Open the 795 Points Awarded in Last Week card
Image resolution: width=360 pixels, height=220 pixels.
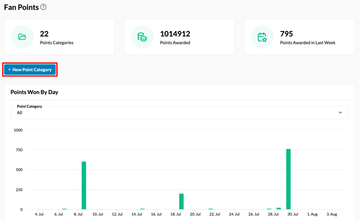[x=300, y=37]
